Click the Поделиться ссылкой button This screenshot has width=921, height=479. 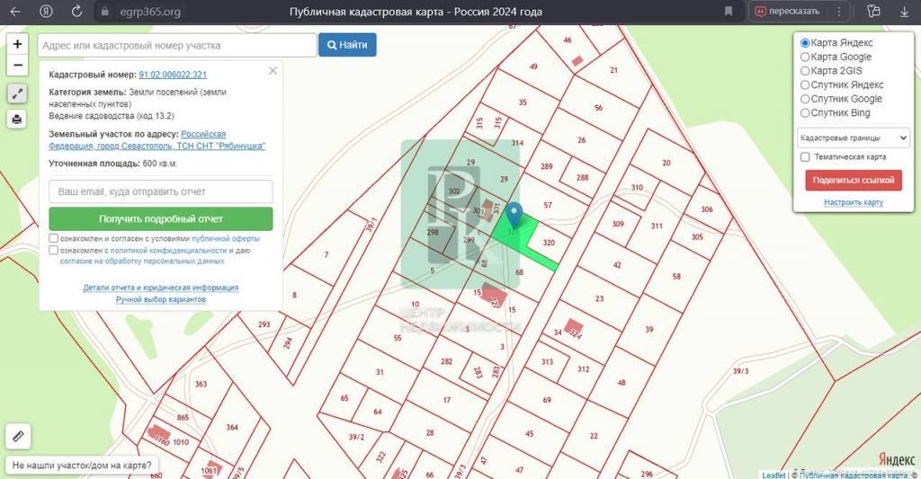pyautogui.click(x=853, y=180)
